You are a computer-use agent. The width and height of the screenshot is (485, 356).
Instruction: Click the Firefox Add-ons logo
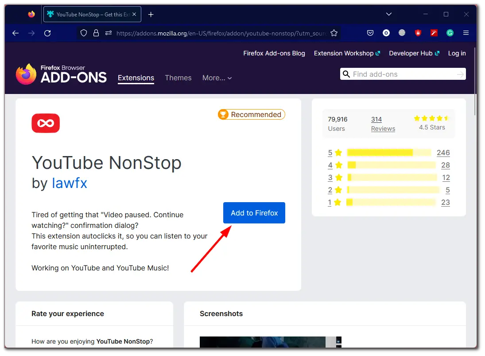click(61, 74)
